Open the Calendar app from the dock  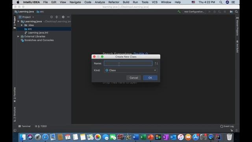(68, 137)
